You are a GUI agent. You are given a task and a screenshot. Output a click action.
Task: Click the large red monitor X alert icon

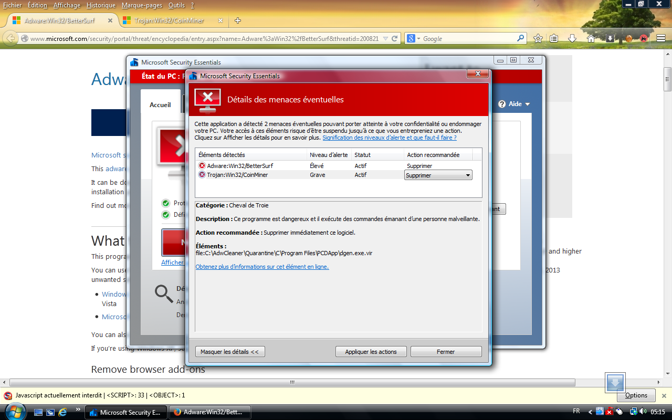[208, 99]
